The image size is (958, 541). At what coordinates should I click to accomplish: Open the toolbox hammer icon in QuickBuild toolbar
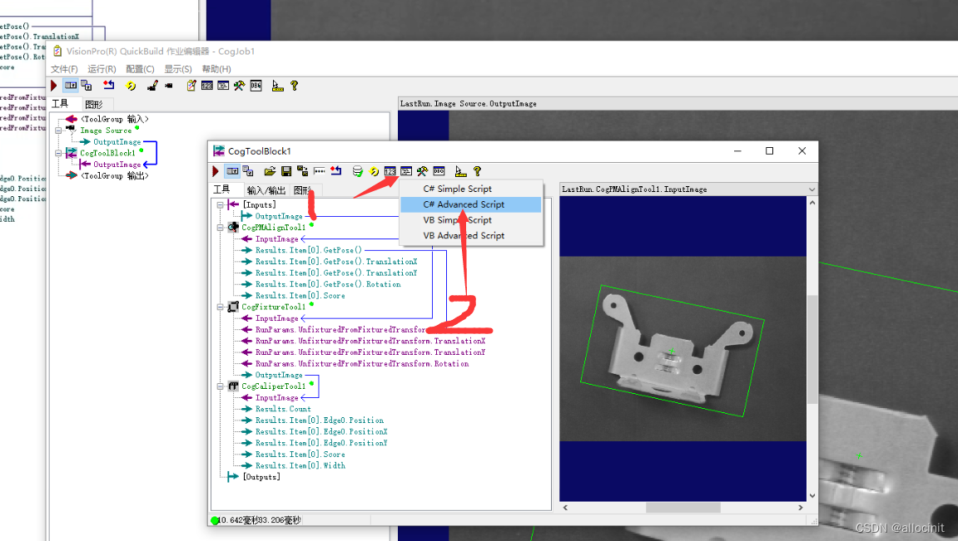click(239, 86)
